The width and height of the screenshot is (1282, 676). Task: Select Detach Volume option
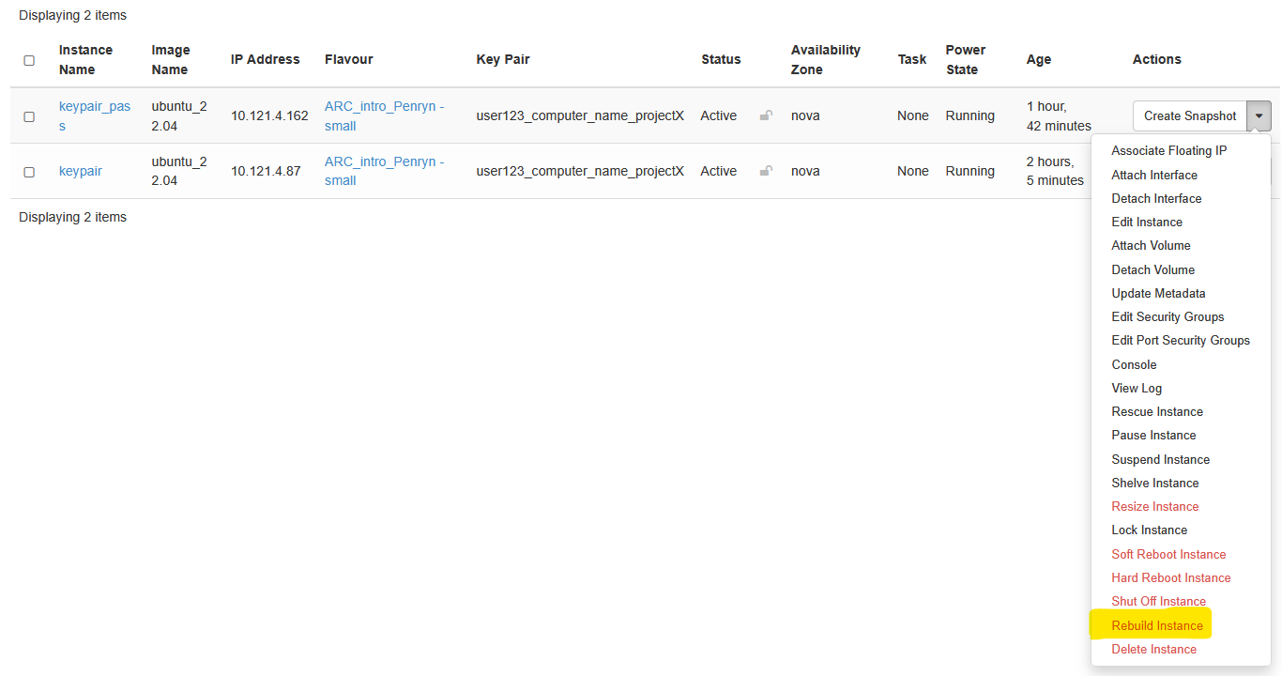[1153, 269]
